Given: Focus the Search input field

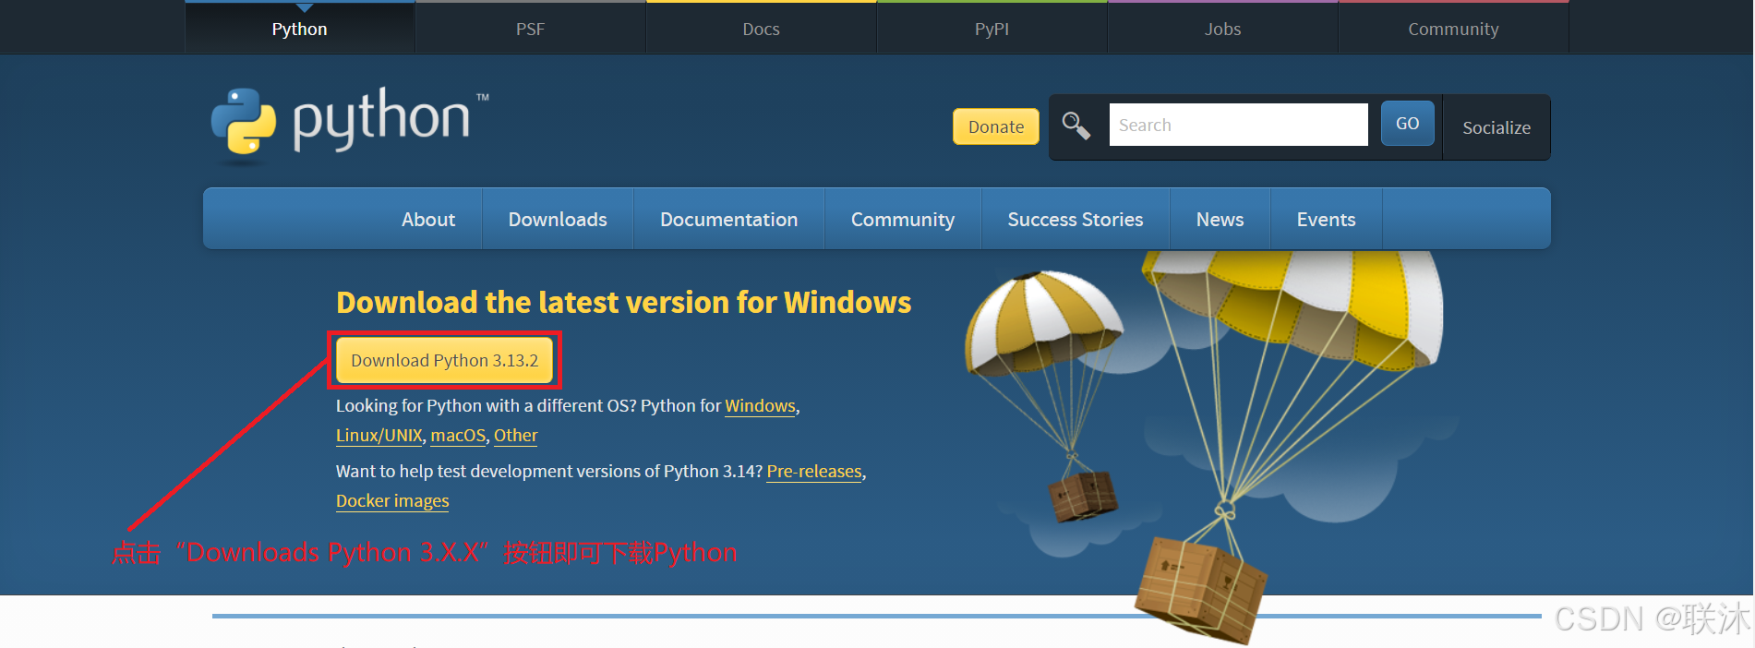Looking at the screenshot, I should [x=1239, y=125].
